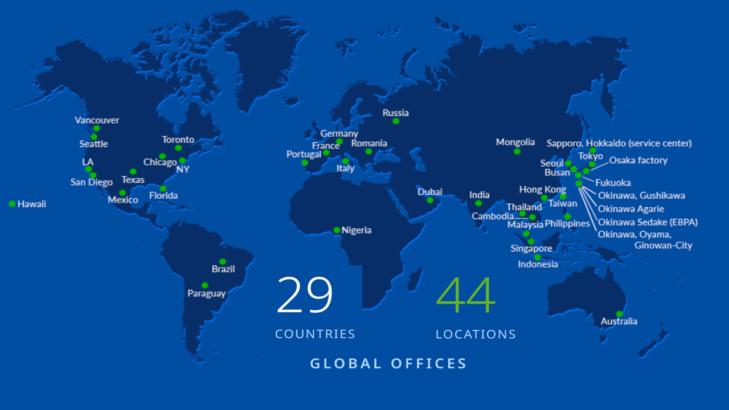Click the green marker below Russia
This screenshot has width=729, height=410.
(x=396, y=121)
